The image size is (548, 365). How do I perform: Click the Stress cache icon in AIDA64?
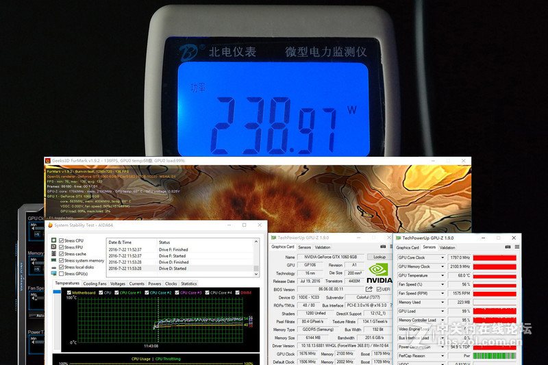coord(54,253)
